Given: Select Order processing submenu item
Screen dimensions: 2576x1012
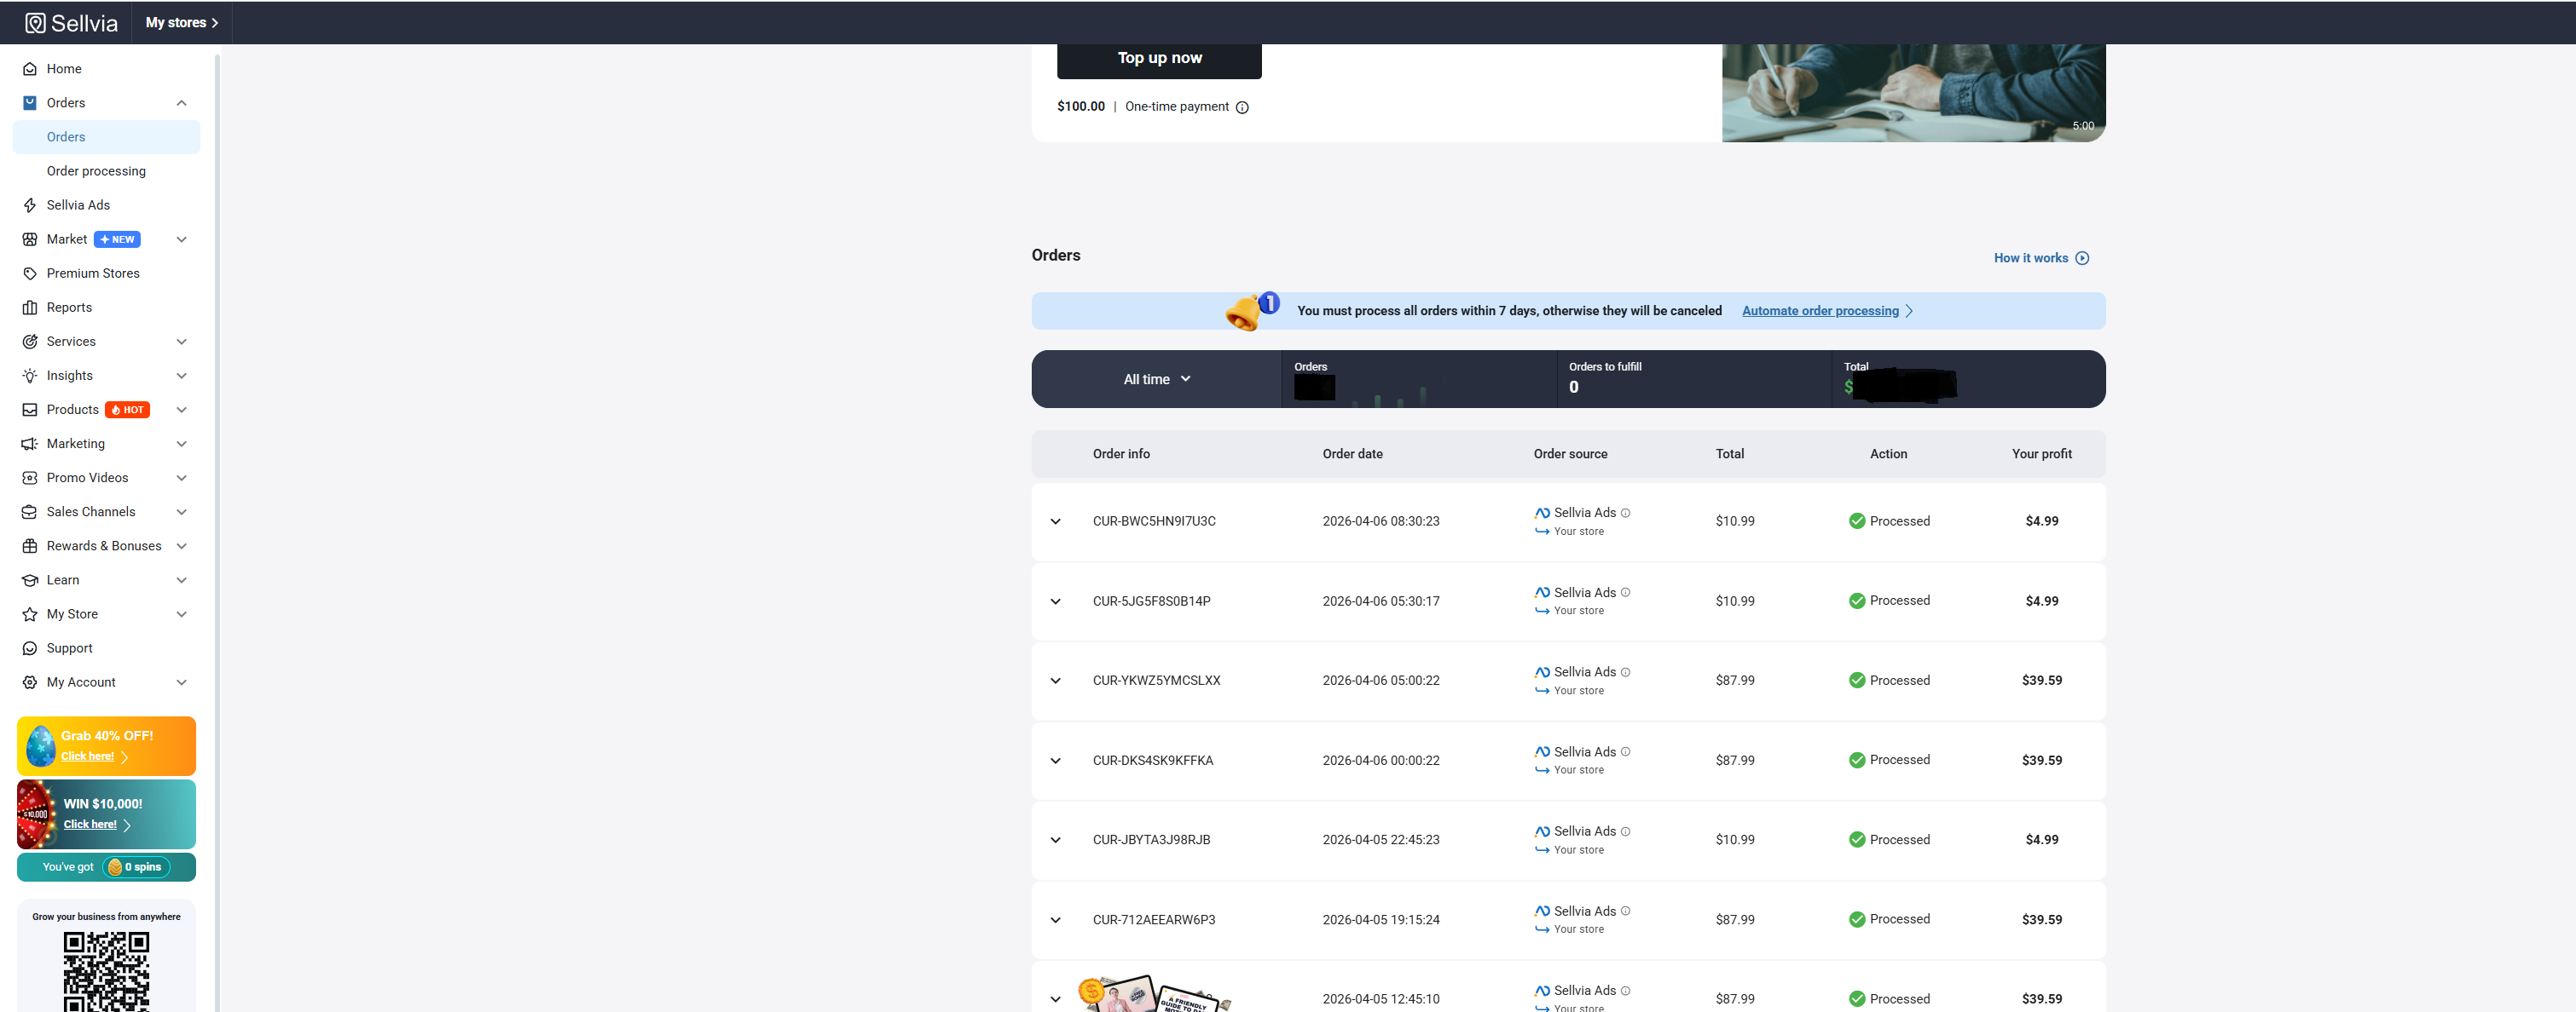Looking at the screenshot, I should pyautogui.click(x=96, y=172).
